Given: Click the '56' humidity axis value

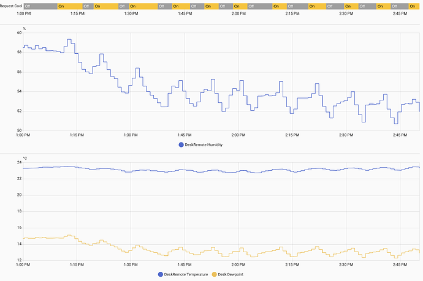Looking at the screenshot, I should pyautogui.click(x=19, y=72).
